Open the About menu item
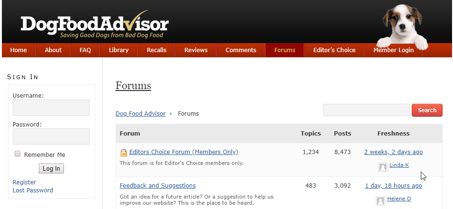Screen dimensions: 453x209 (x=53, y=50)
